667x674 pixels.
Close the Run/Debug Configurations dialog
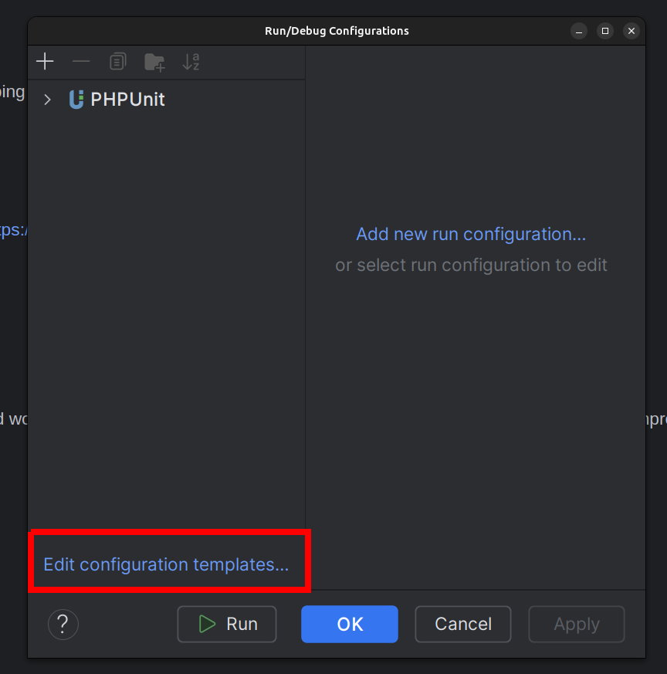(631, 31)
